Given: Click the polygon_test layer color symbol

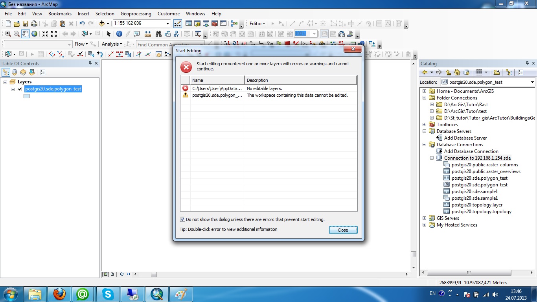Looking at the screenshot, I should (26, 96).
